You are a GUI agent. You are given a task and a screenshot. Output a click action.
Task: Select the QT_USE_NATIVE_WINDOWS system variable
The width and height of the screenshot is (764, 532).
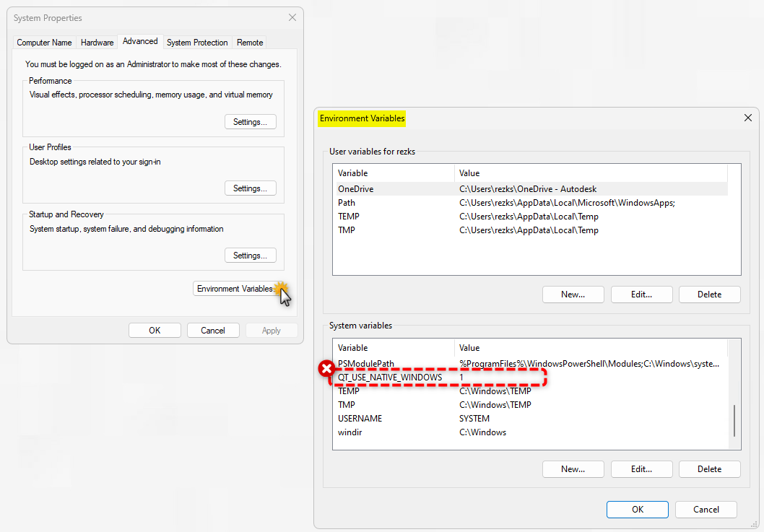[x=530, y=378]
